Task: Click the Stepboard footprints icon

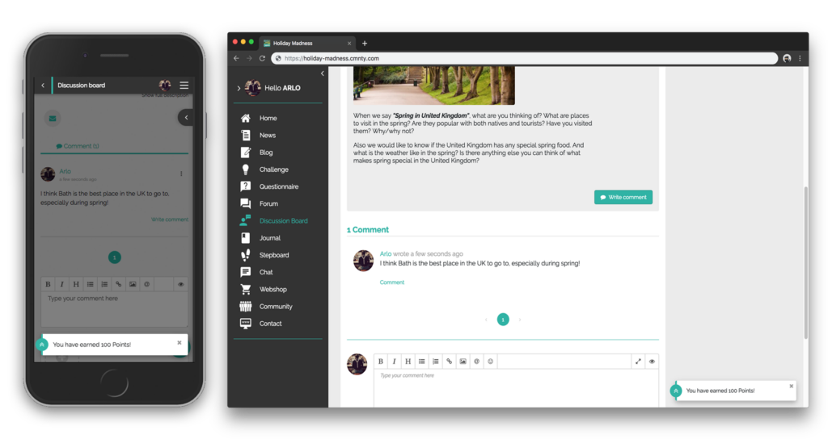Action: tap(246, 255)
